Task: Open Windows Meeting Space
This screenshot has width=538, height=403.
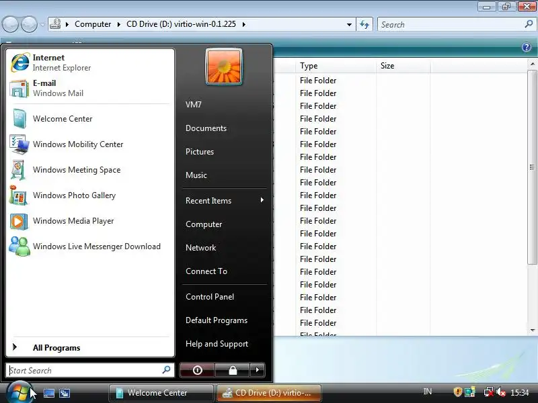Action: 90,170
